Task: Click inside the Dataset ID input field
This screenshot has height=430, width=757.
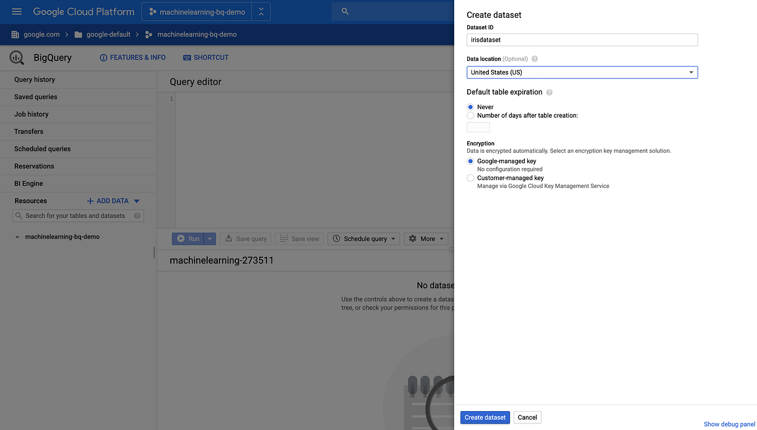Action: pos(582,39)
